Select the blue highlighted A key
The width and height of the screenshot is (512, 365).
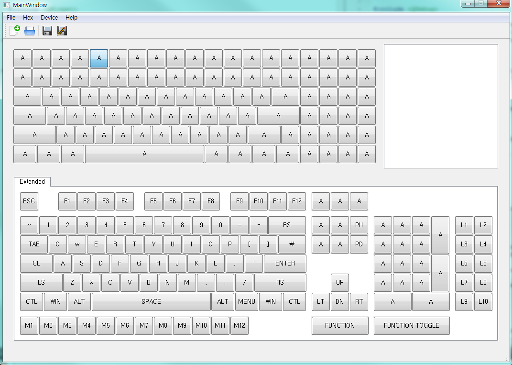[x=99, y=58]
